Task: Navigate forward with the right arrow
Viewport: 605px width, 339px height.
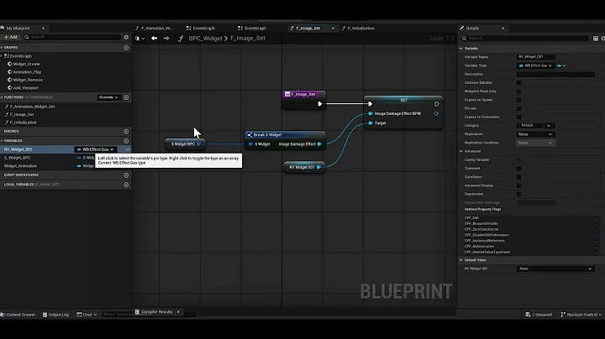Action: coord(166,39)
